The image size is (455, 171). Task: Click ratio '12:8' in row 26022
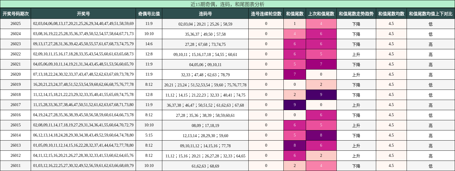[149, 54]
